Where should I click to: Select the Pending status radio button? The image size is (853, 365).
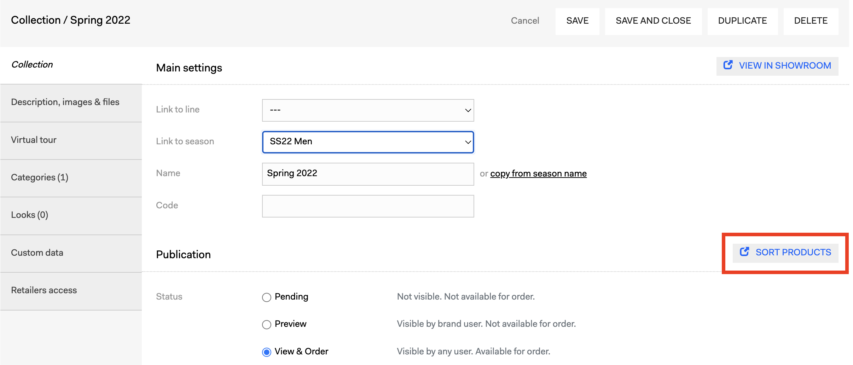pyautogui.click(x=267, y=297)
